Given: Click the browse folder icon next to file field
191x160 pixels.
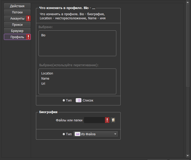Looking at the screenshot, I should tap(113, 120).
